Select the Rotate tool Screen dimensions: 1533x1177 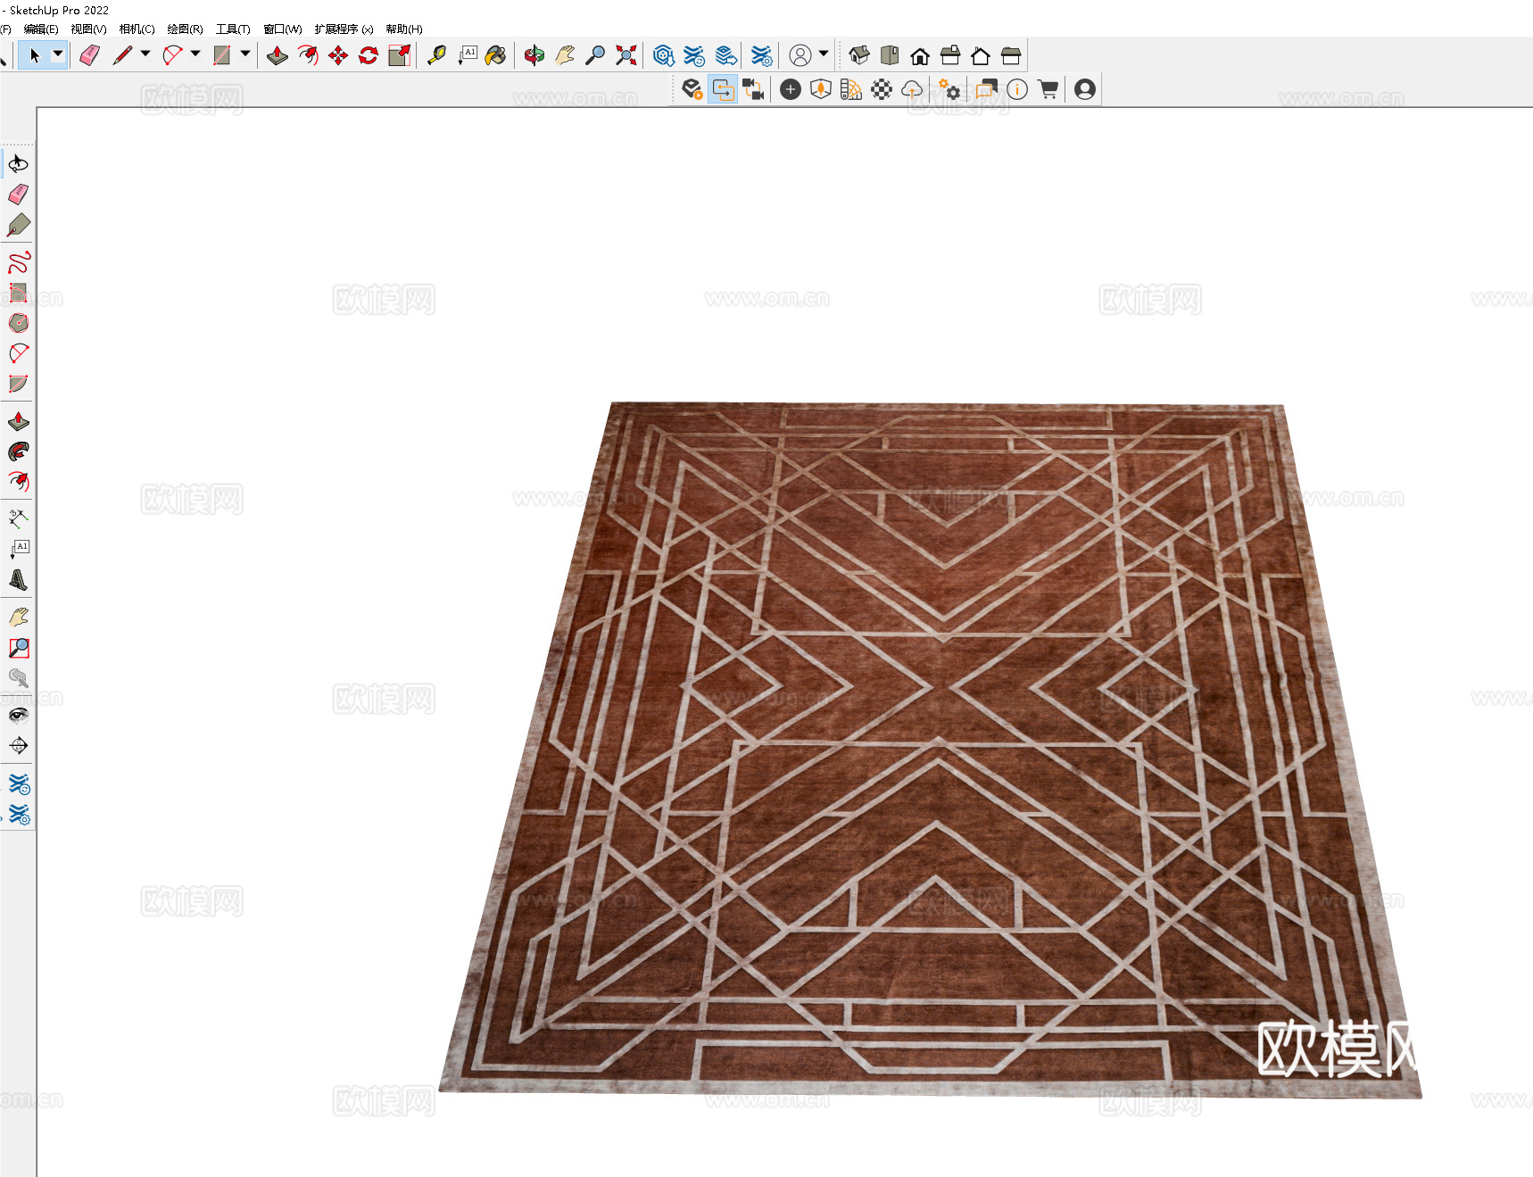point(369,55)
